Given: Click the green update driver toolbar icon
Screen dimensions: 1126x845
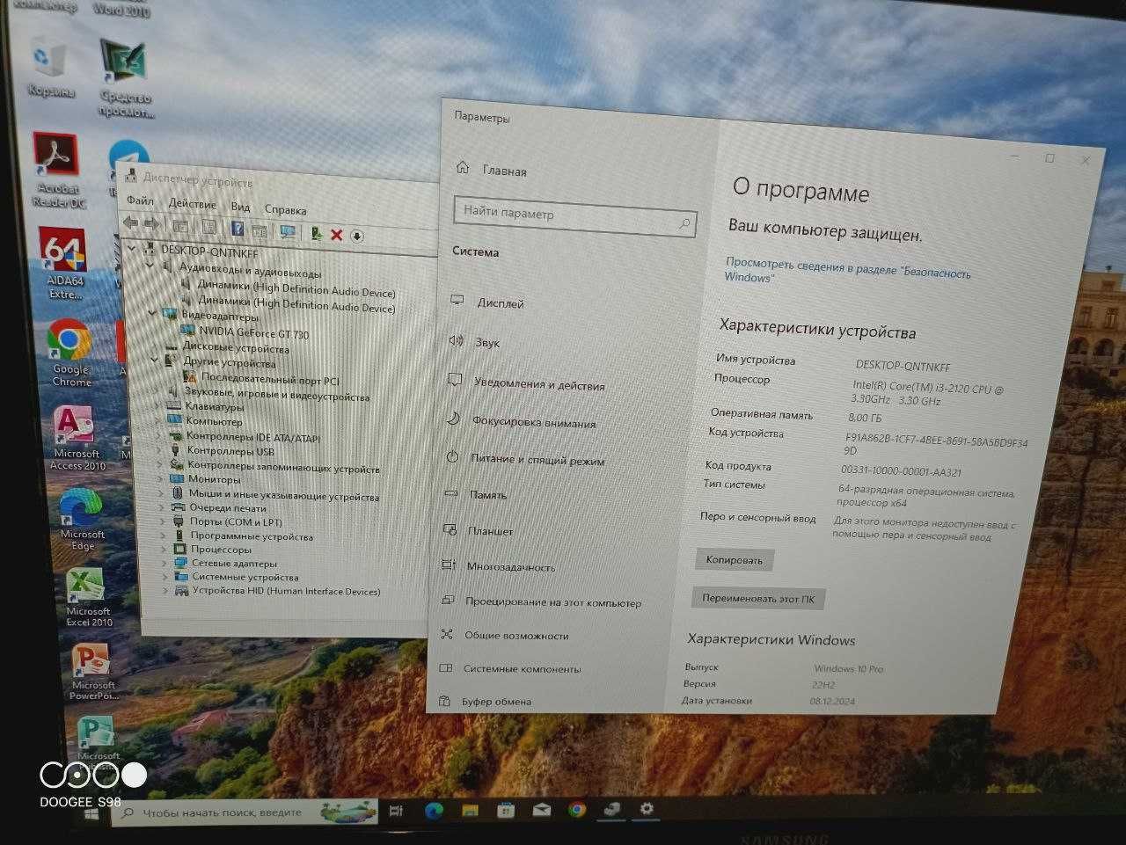Looking at the screenshot, I should tap(316, 233).
